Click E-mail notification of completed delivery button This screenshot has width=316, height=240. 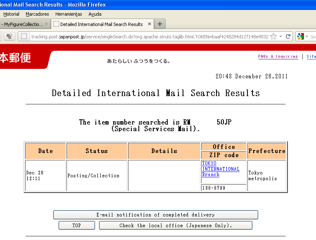(156, 215)
